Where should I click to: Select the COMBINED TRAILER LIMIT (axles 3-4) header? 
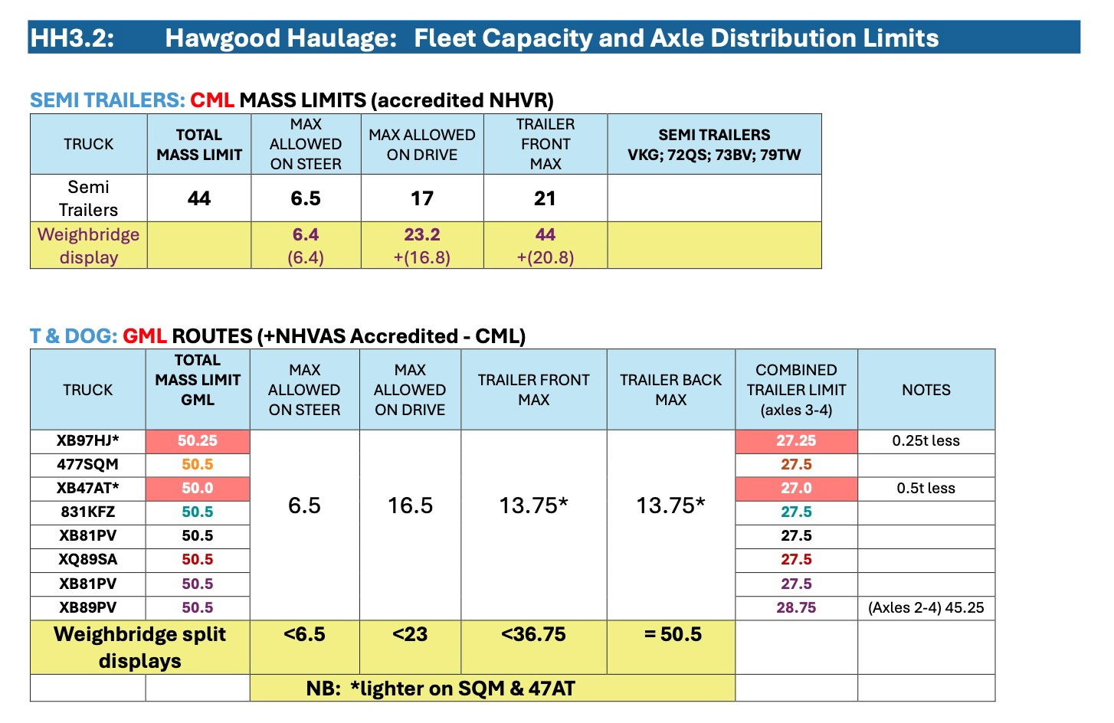796,390
